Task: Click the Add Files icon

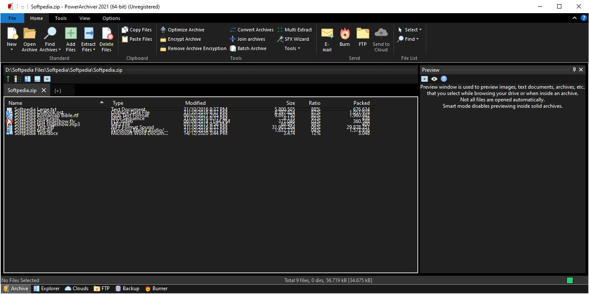Action: click(x=71, y=34)
